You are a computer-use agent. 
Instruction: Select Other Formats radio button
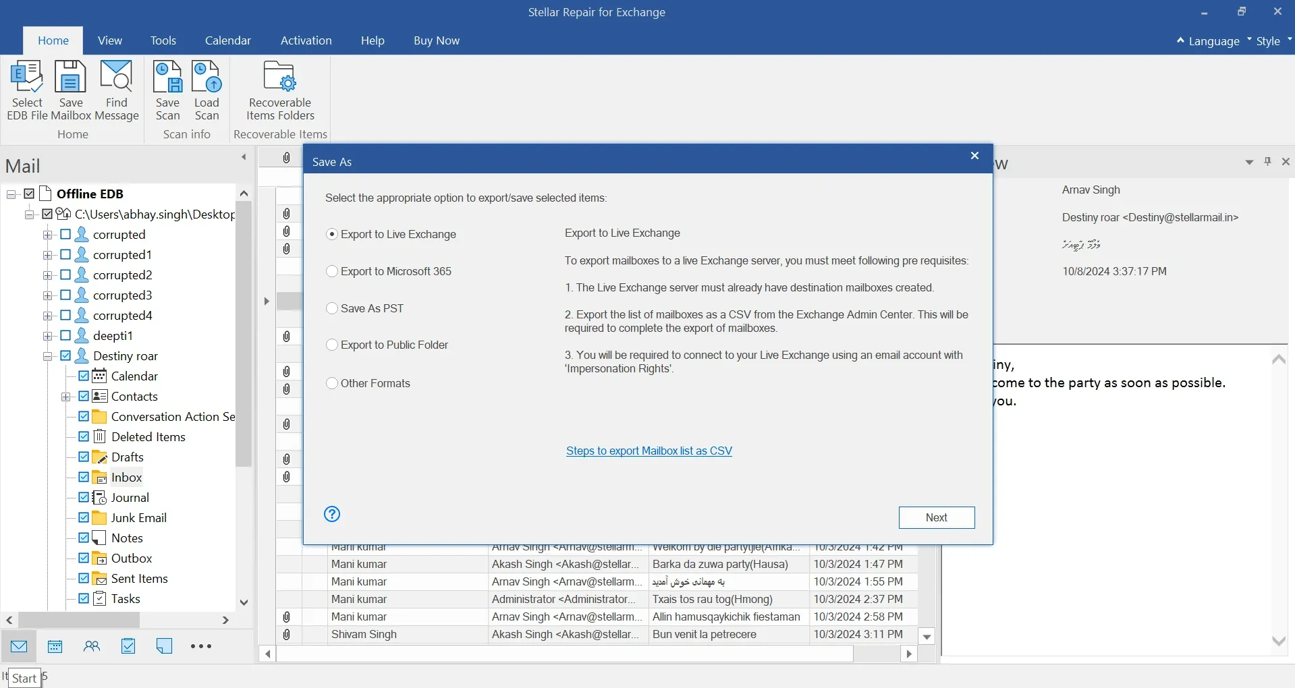tap(332, 383)
